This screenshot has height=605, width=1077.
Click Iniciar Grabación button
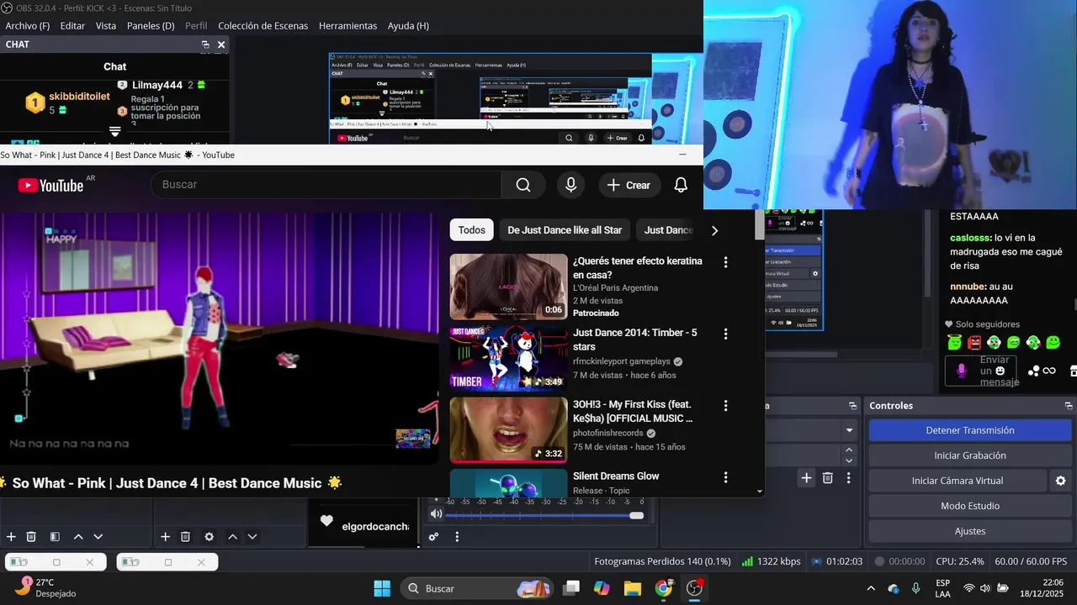click(x=970, y=455)
